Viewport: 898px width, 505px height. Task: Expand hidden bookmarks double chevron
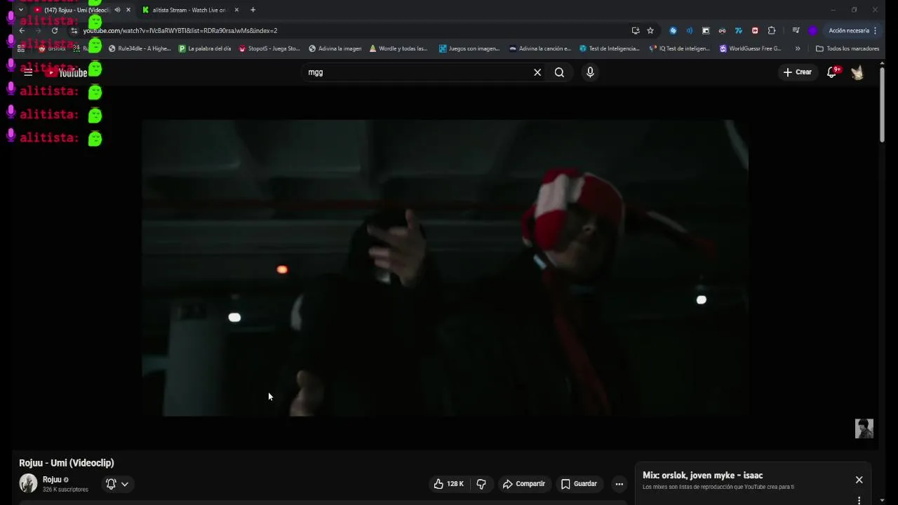tap(798, 48)
